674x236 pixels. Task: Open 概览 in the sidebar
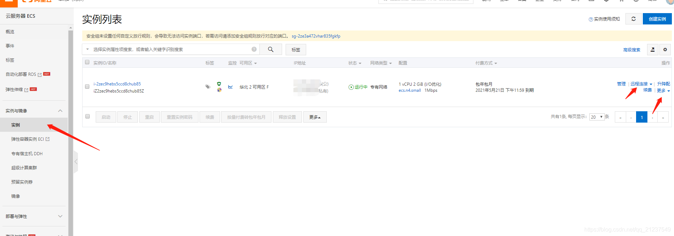10,32
